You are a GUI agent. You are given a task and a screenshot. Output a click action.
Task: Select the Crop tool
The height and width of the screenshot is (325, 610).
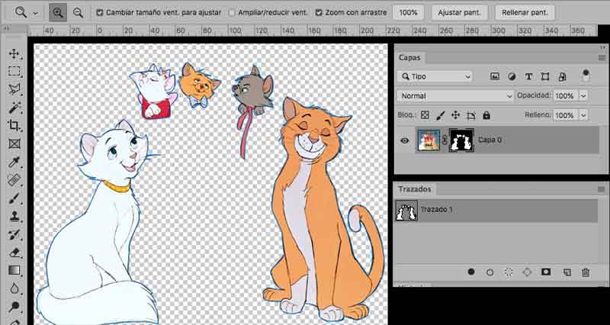coord(14,125)
